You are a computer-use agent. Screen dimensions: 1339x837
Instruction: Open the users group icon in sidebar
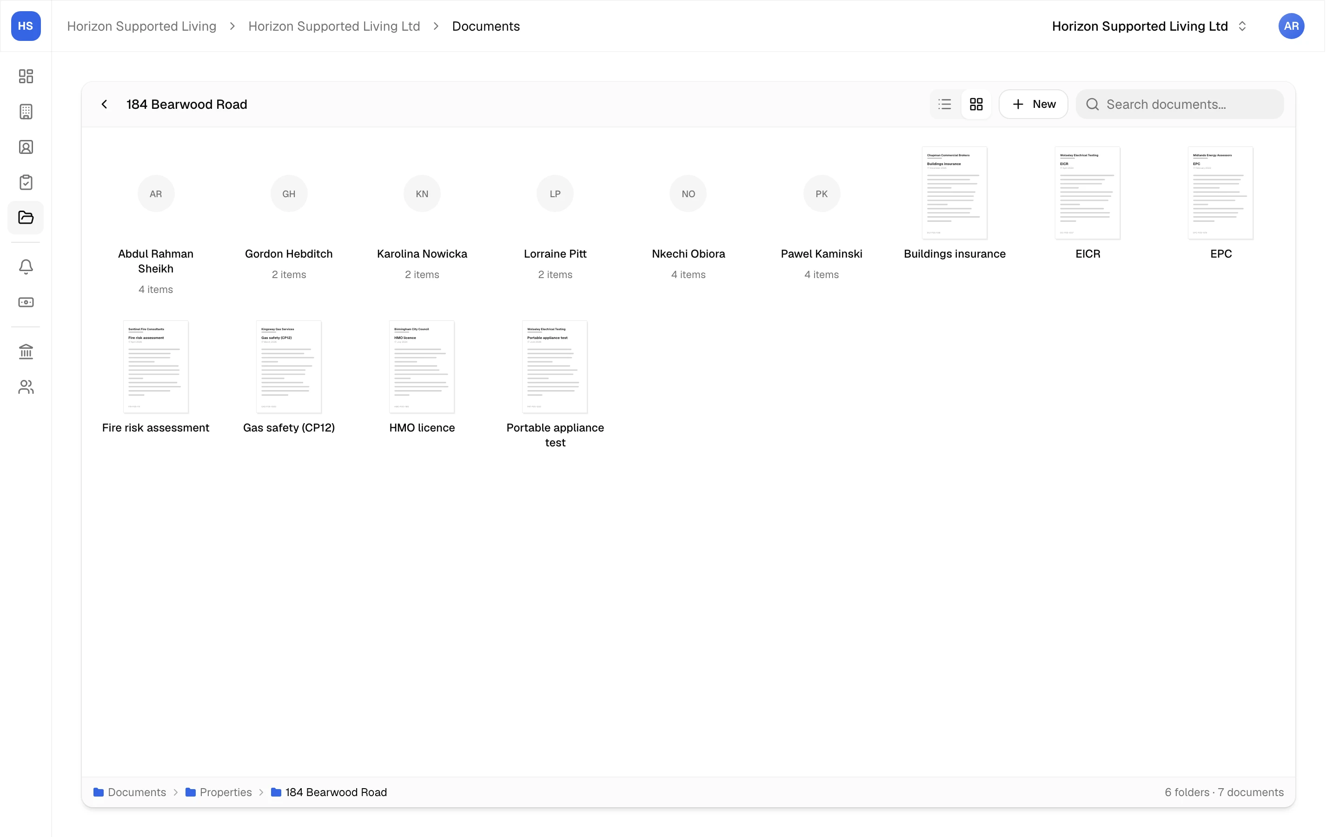click(x=26, y=387)
